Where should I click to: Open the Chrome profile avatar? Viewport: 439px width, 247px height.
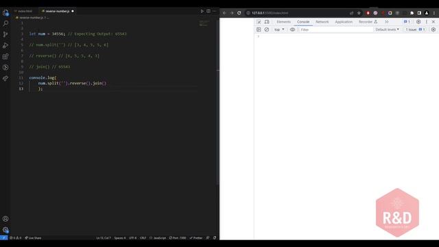coord(427,13)
